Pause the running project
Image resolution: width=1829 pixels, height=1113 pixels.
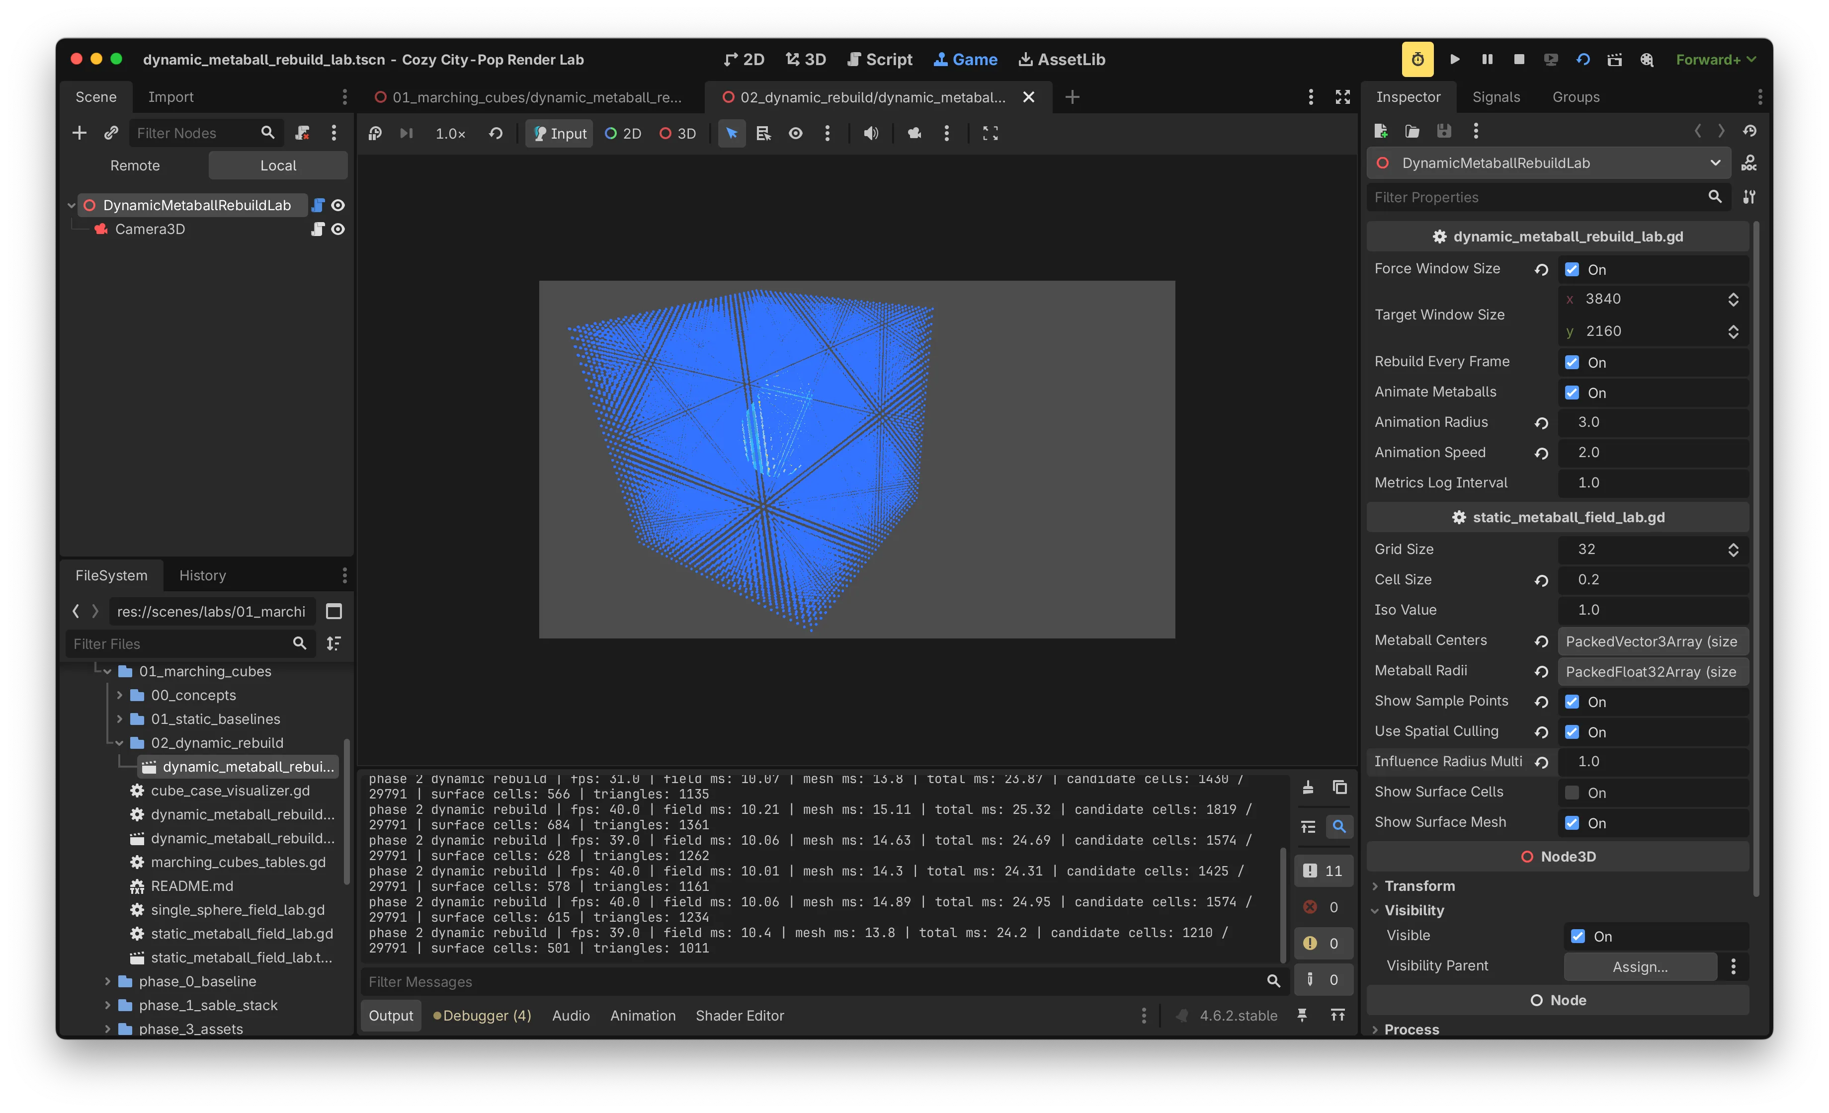coord(1487,59)
